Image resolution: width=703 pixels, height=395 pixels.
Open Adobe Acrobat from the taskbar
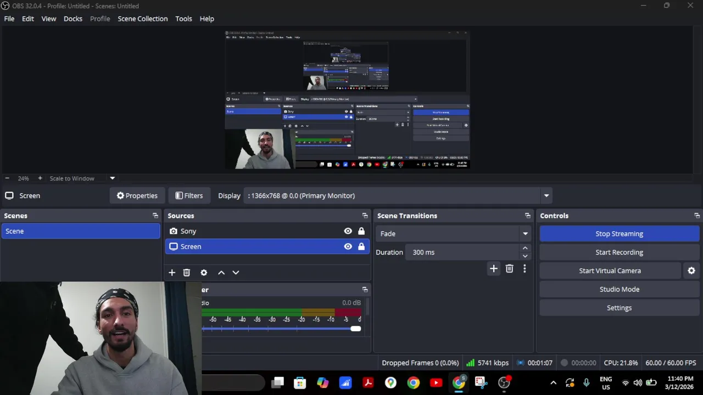pos(368,382)
